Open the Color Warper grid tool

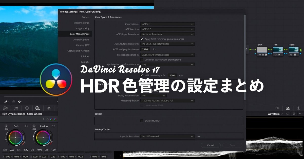[x=16, y=108]
